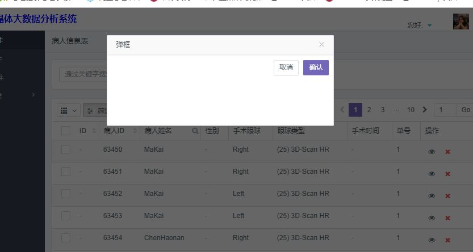Check the select-all header checkbox
The width and height of the screenshot is (473, 252).
[66, 131]
